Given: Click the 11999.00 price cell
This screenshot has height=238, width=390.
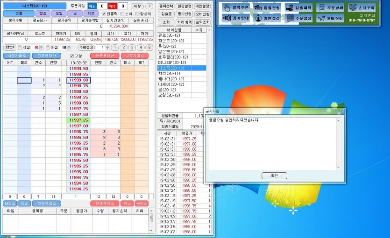Looking at the screenshot, I should coord(78,80).
